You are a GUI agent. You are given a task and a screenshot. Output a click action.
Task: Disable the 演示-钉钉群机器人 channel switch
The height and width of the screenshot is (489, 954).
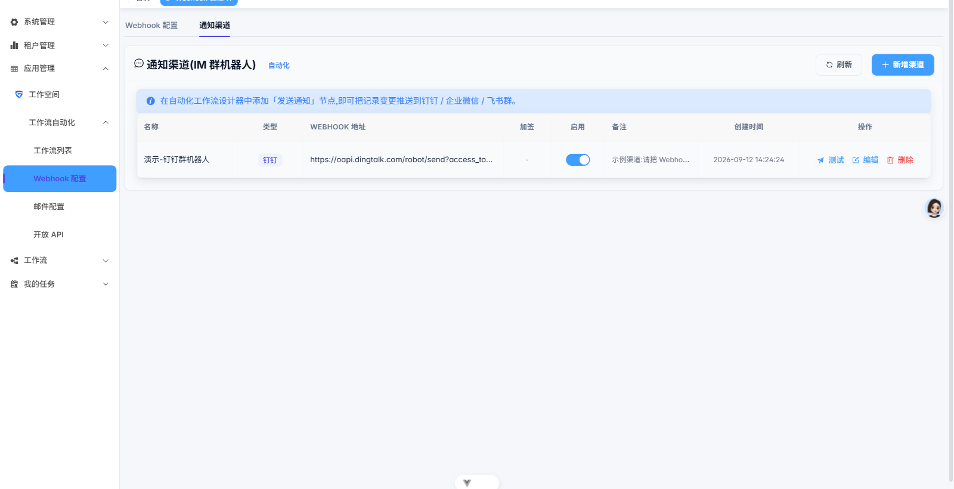(x=578, y=160)
